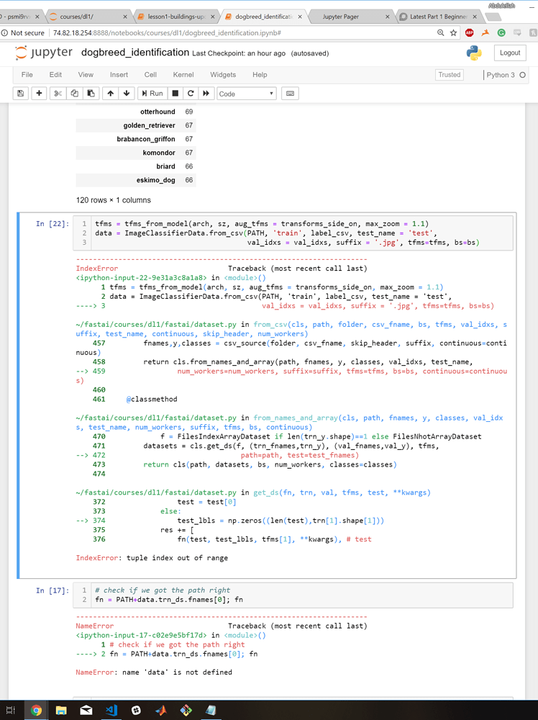Image resolution: width=538 pixels, height=720 pixels.
Task: Click the Logout button
Action: pos(510,53)
